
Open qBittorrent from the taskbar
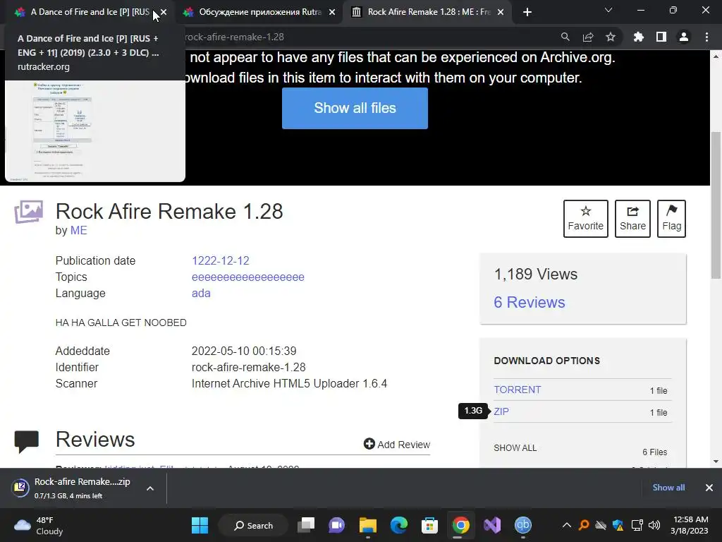pyautogui.click(x=522, y=525)
